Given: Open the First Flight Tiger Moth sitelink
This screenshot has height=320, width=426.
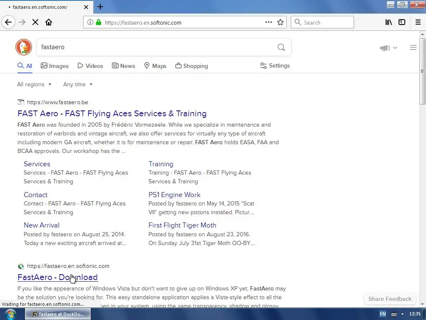Looking at the screenshot, I should (182, 225).
